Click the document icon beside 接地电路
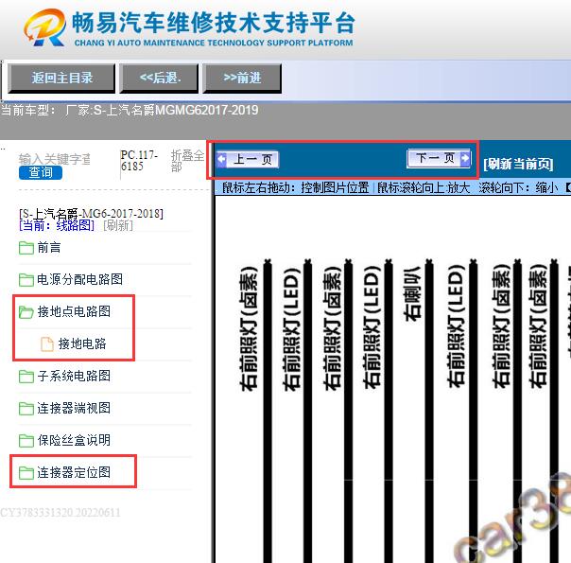 click(47, 344)
